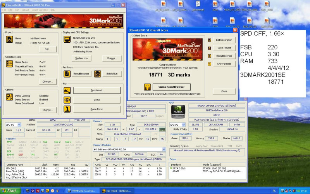Viewport: 310px width, 194px height.
Task: Click the NVIDIA GeForce logo in HWiNFO
Action: click(x=178, y=111)
